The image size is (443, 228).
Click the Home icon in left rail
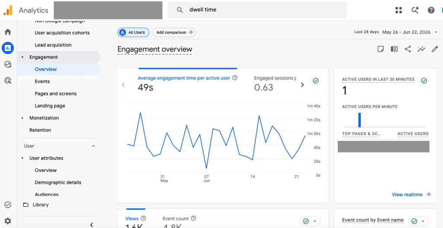click(8, 32)
